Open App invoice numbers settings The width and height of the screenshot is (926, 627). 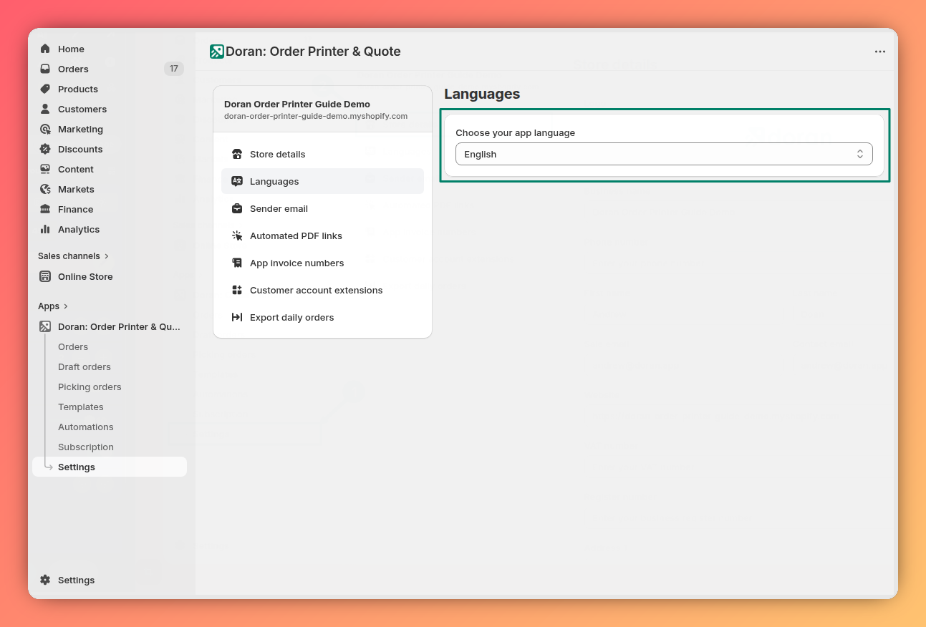(322, 263)
